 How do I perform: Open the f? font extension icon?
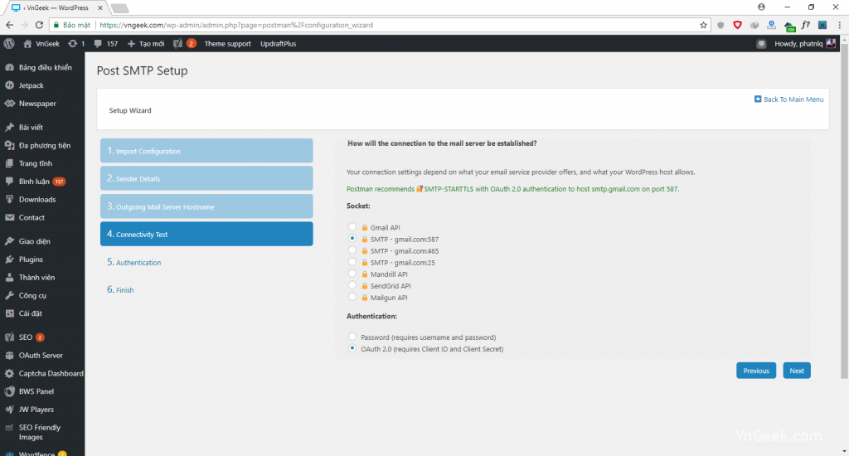806,25
